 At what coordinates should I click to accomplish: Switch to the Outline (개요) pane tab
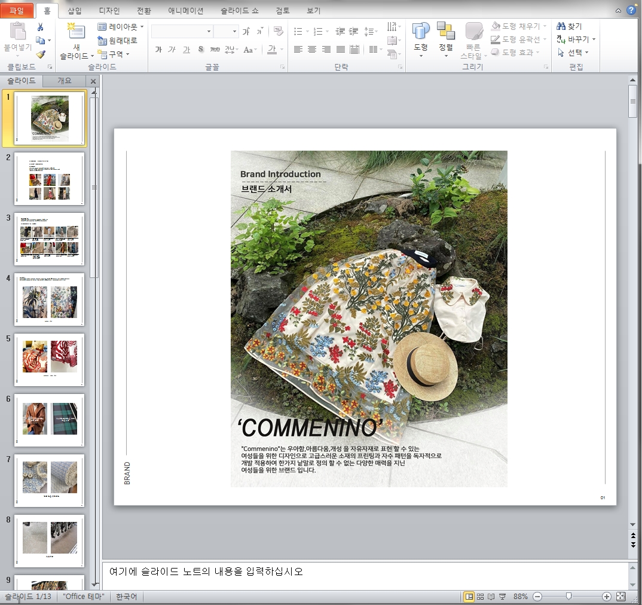coord(65,81)
